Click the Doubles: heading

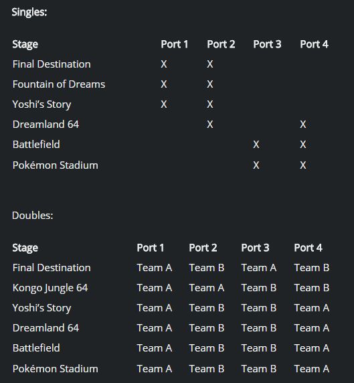(33, 216)
